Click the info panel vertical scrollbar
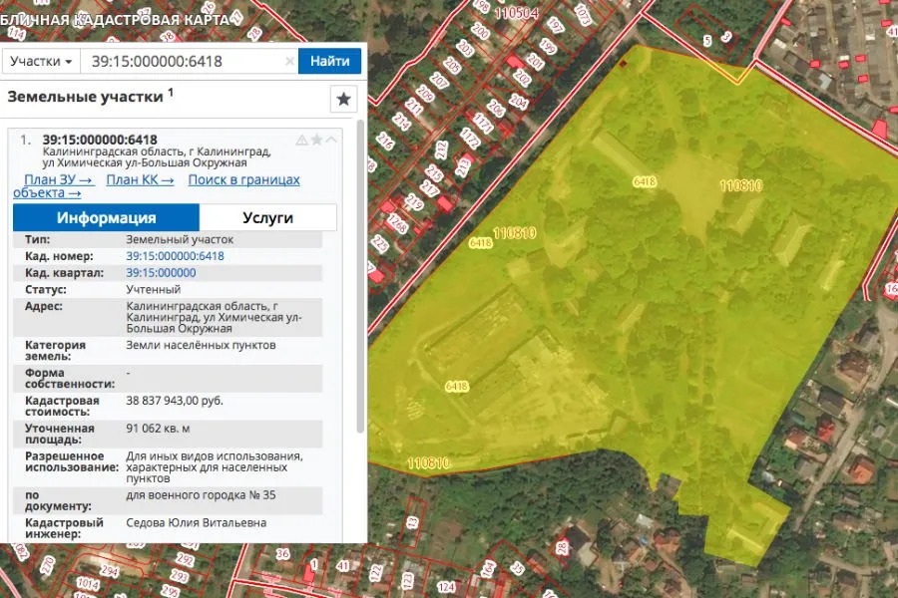 (x=360, y=277)
